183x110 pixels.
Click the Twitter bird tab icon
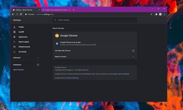tap(44, 10)
